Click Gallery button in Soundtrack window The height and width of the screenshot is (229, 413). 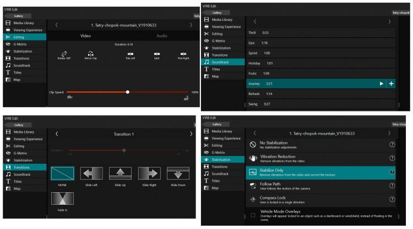click(217, 13)
